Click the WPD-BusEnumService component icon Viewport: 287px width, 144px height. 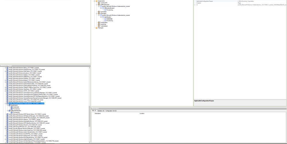pyautogui.click(x=7, y=123)
